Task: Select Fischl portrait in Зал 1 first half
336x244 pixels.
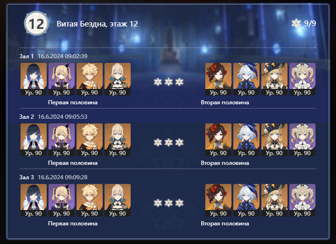Action: [x=62, y=79]
